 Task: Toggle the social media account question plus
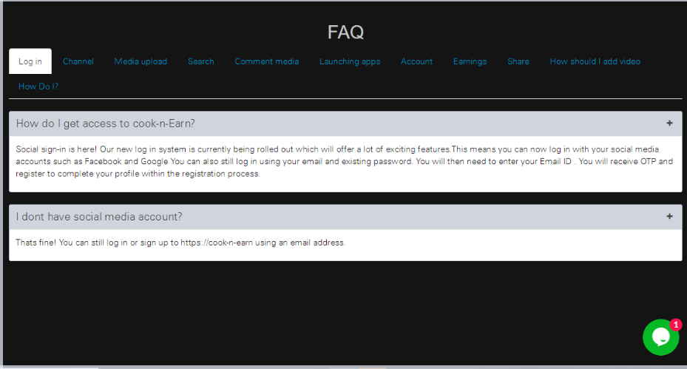click(669, 216)
